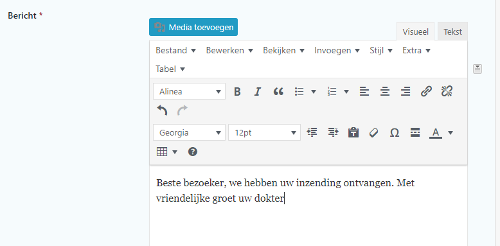The width and height of the screenshot is (500, 246).
Task: Remove link with the unlink icon
Action: pyautogui.click(x=447, y=92)
